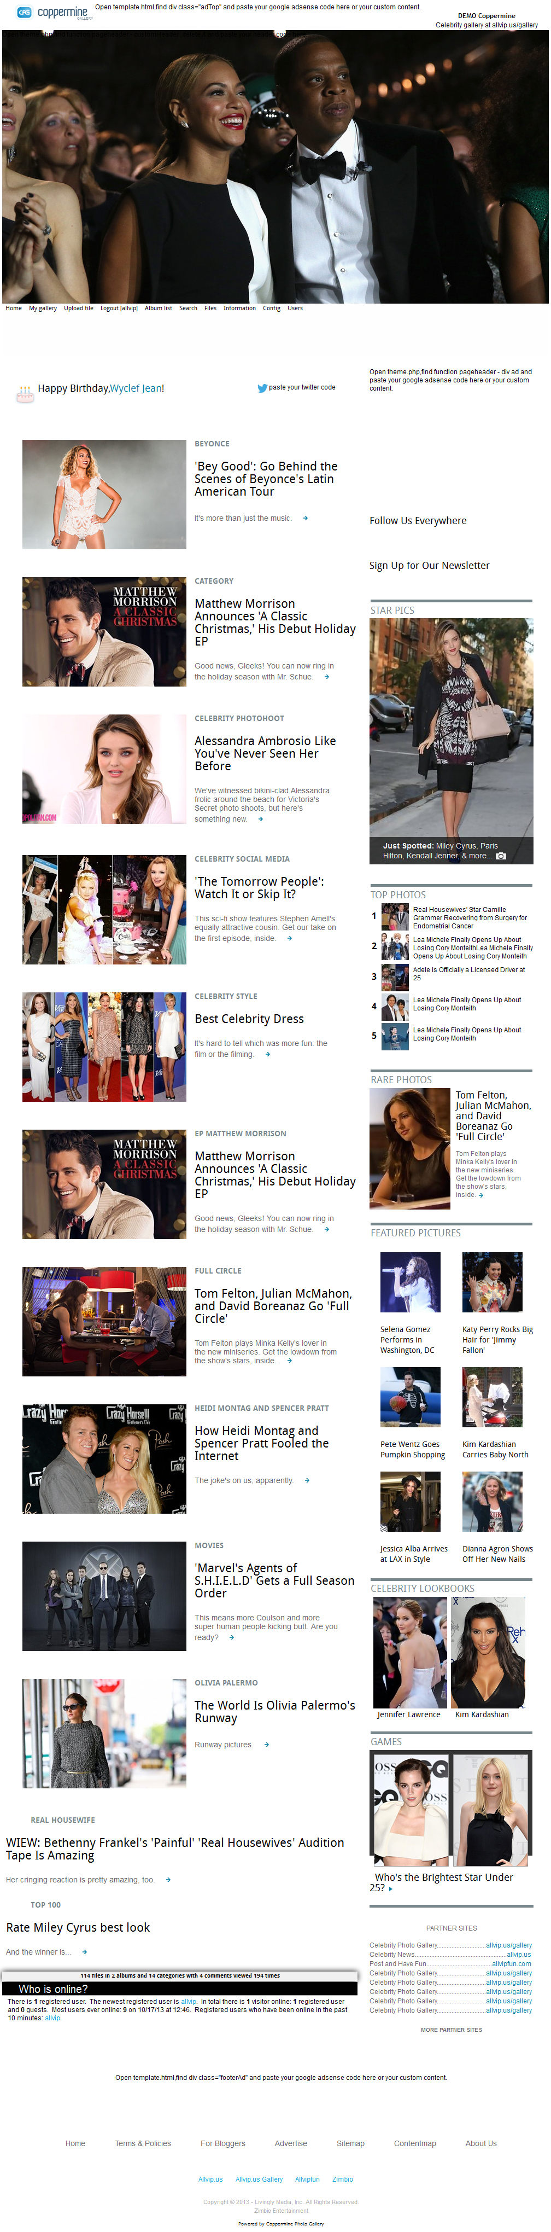Click the Beyonce article thumbnail image
Image resolution: width=551 pixels, height=2232 pixels.
click(104, 494)
